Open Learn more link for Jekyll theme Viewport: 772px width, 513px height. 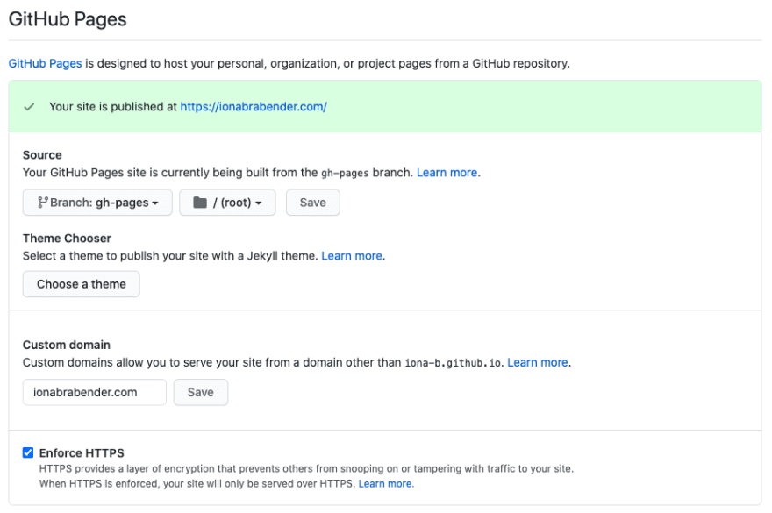(x=352, y=256)
